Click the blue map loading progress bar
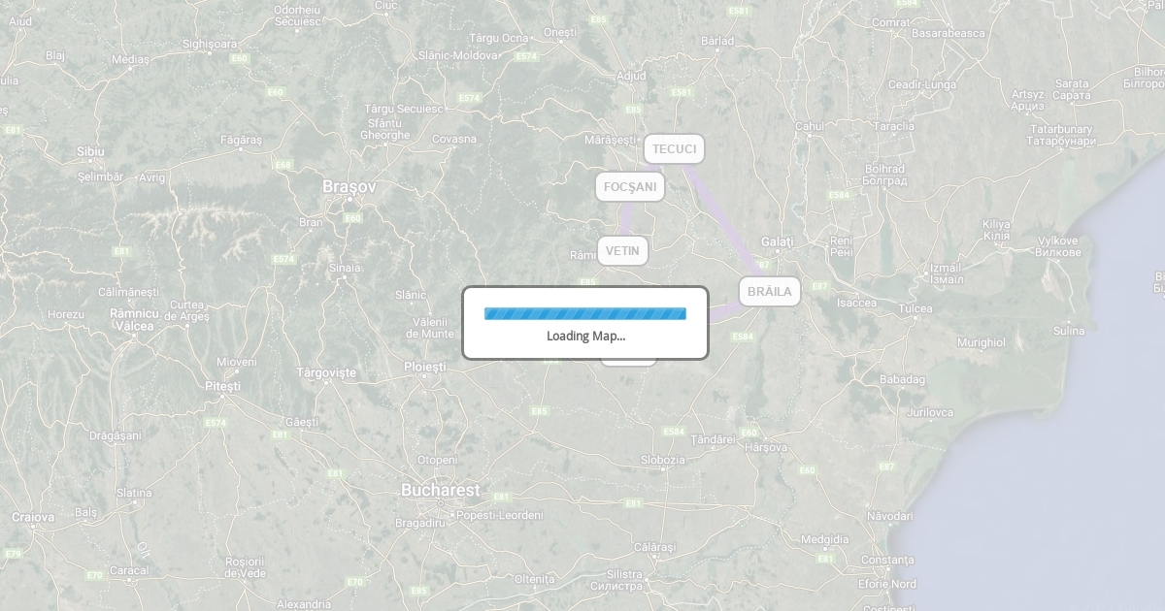The image size is (1165, 611). (x=585, y=313)
